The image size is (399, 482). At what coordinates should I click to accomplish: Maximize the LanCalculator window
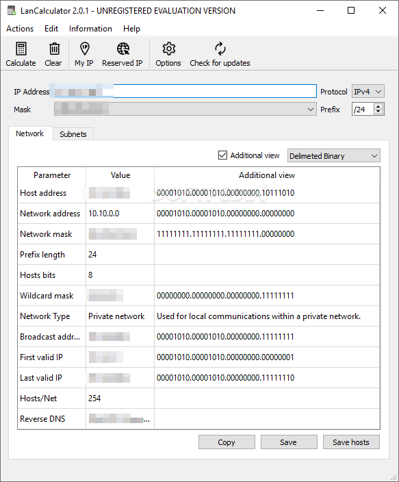click(x=351, y=10)
